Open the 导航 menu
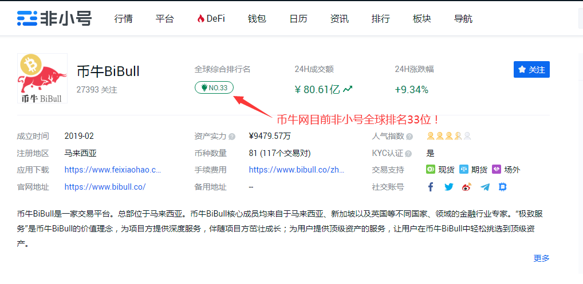Viewport: 583px width, 284px height. click(x=463, y=18)
